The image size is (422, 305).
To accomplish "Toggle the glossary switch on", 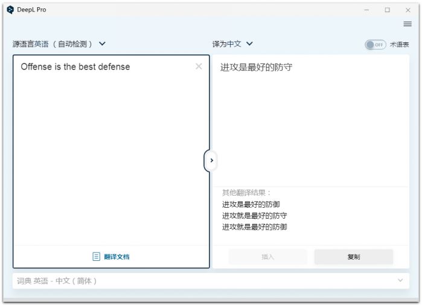I will point(375,45).
